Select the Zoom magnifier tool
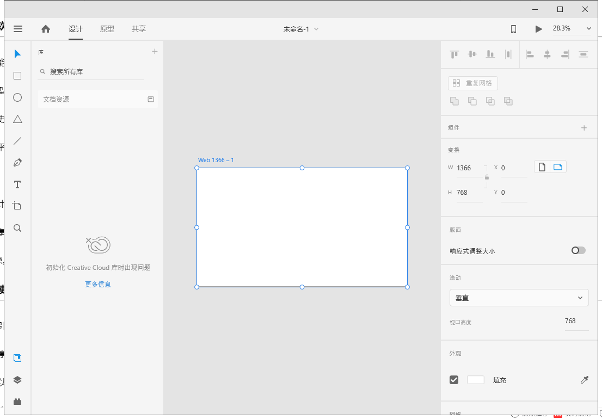Screen dimensions: 602x419 (17, 228)
